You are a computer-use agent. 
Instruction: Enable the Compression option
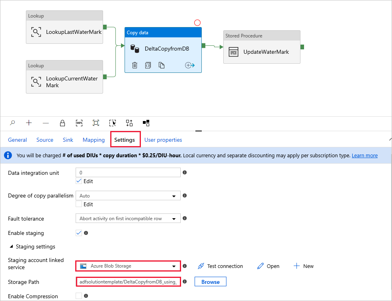[79, 296]
